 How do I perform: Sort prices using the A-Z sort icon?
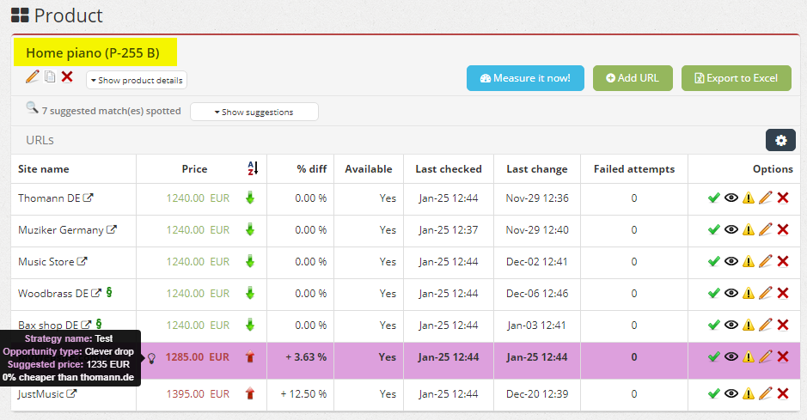(x=253, y=168)
